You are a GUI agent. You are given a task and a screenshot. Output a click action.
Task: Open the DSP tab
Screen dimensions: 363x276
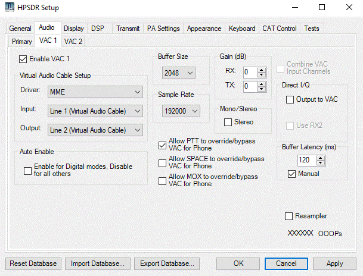click(x=98, y=29)
